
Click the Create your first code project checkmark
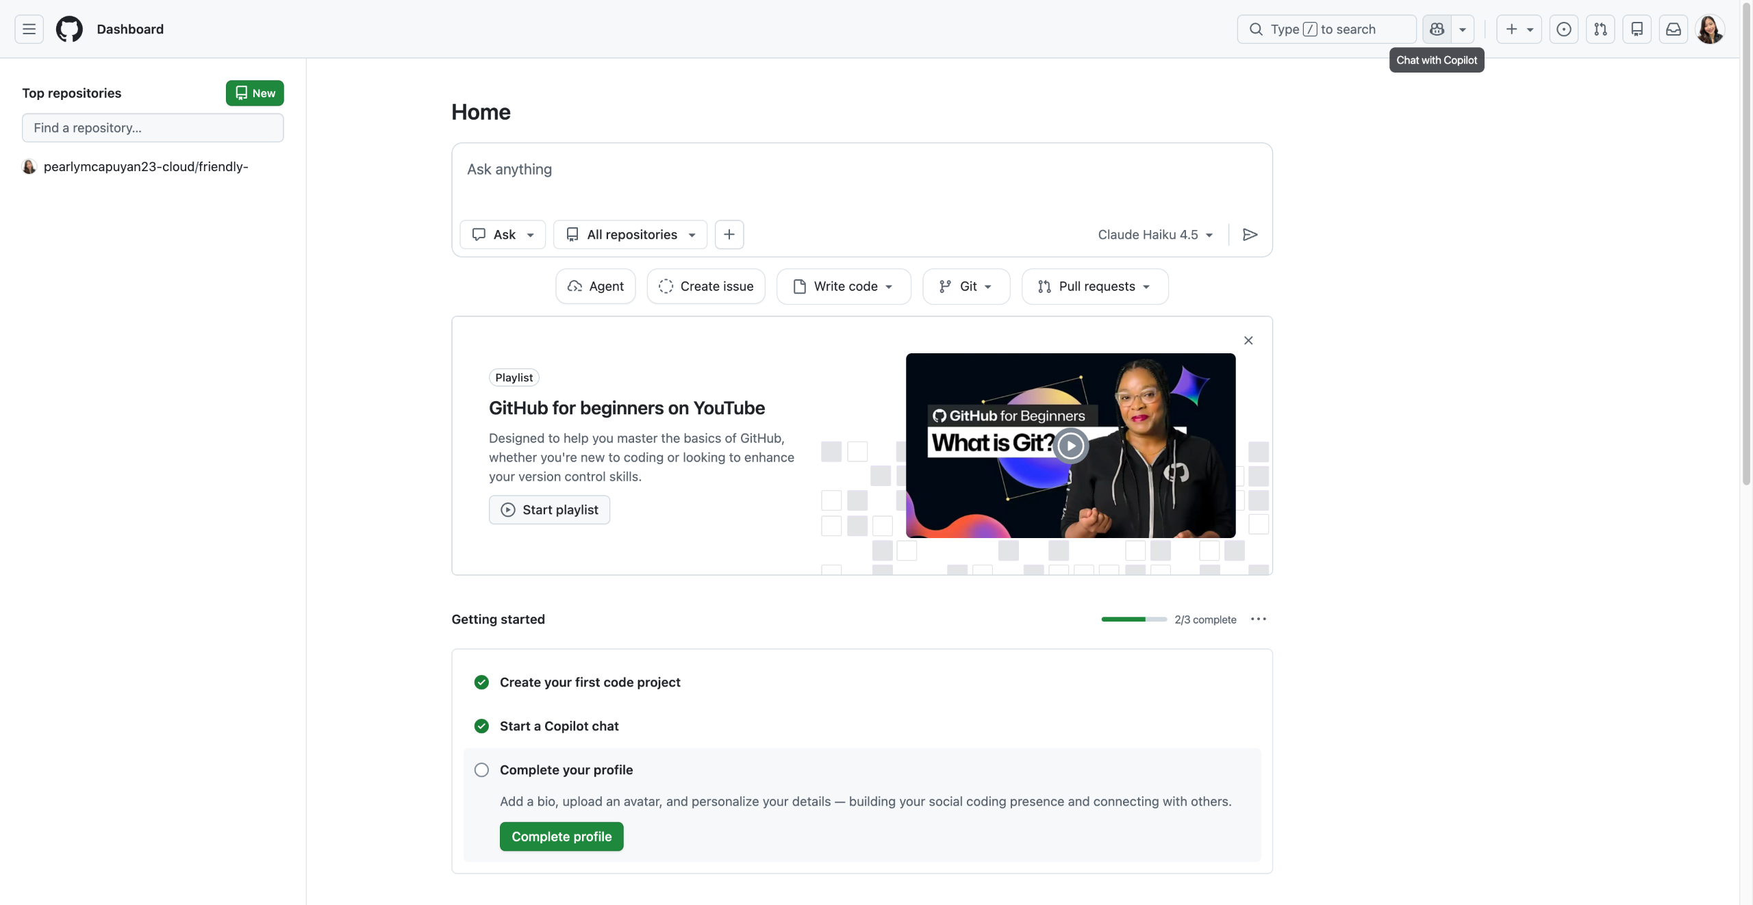(481, 683)
